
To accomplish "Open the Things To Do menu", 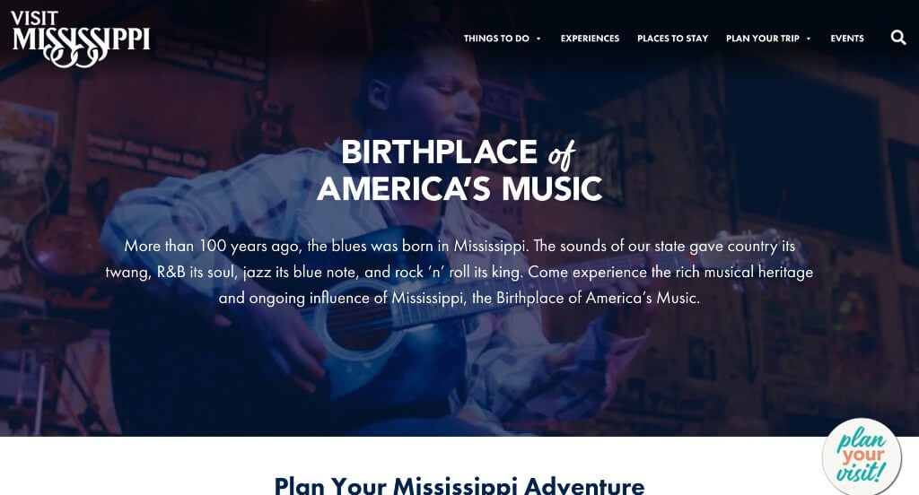I will [x=496, y=38].
